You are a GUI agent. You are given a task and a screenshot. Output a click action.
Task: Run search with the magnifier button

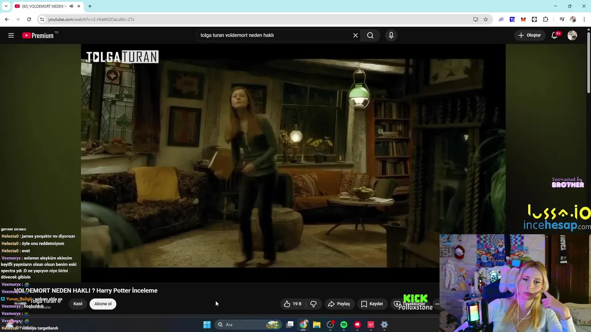(370, 36)
